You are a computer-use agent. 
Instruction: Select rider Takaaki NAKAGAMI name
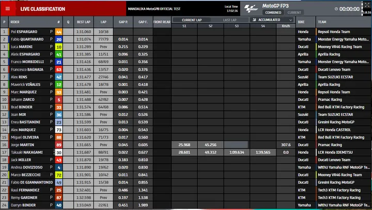(26, 152)
